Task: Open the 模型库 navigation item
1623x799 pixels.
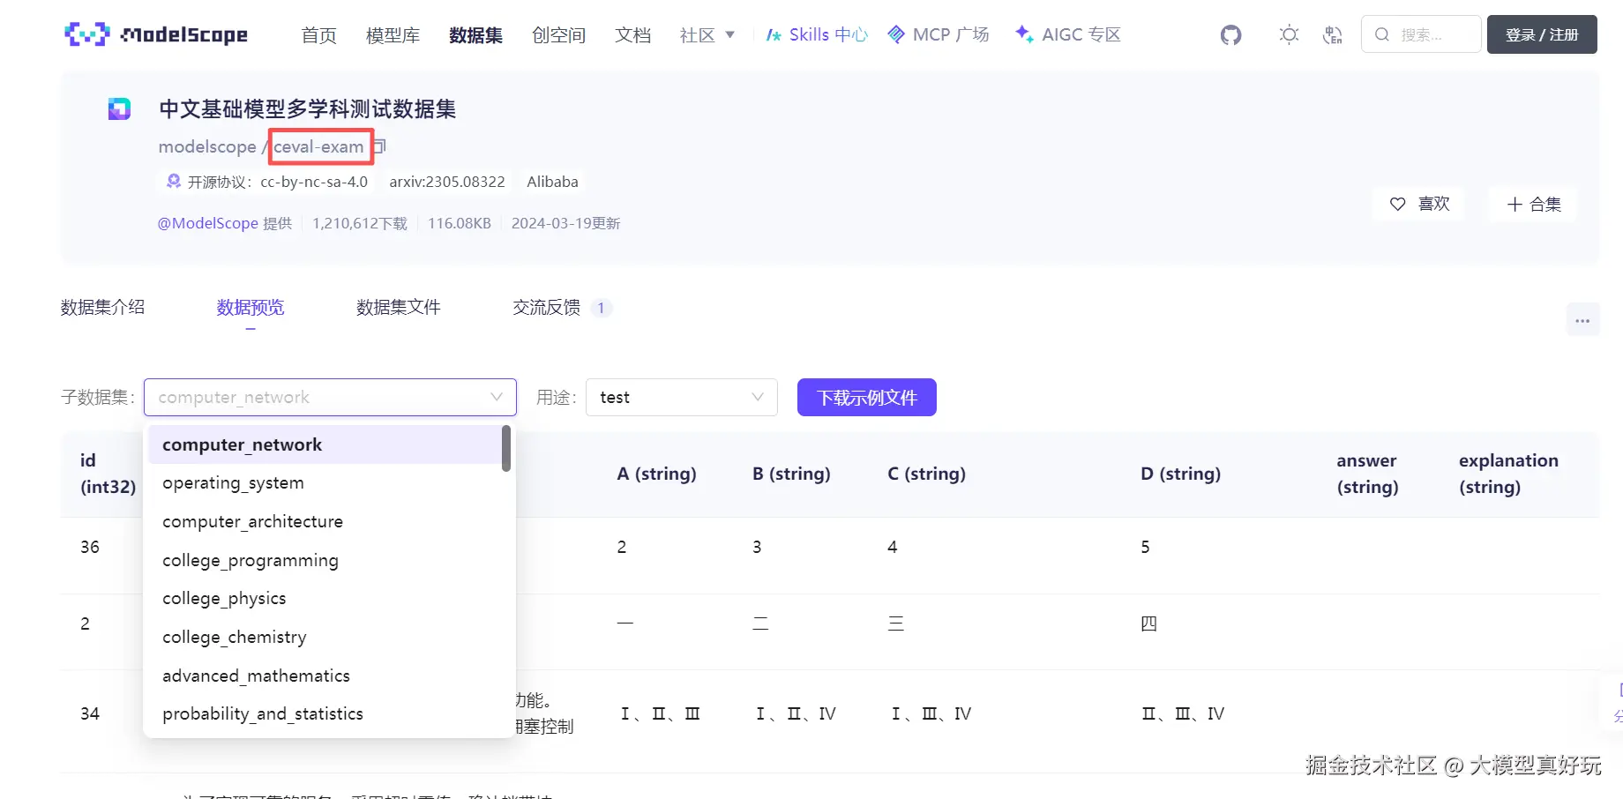Action: click(x=393, y=35)
